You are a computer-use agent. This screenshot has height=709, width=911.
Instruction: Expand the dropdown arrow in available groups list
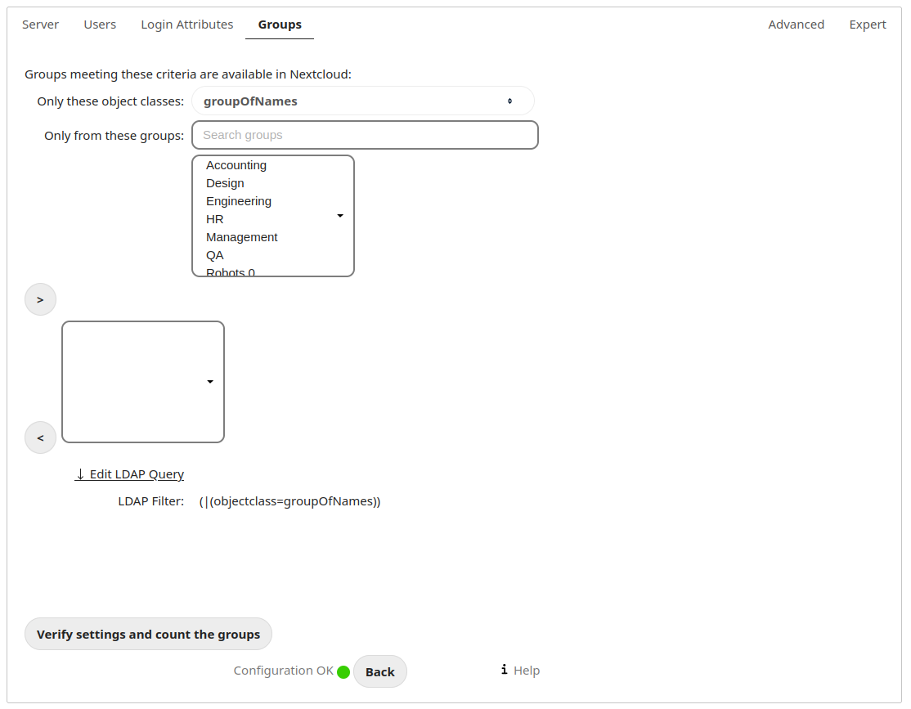pos(339,215)
